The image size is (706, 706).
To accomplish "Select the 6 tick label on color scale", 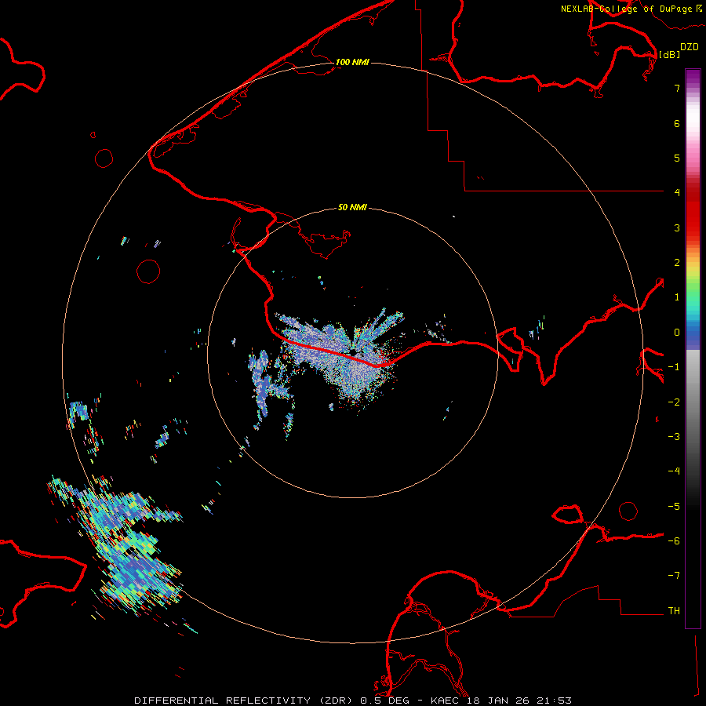I will (677, 123).
